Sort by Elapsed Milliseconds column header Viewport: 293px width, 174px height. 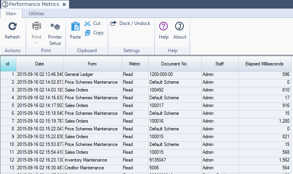[264, 64]
